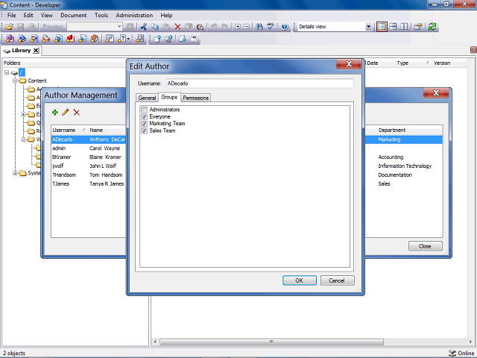Image resolution: width=477 pixels, height=358 pixels.
Task: Check the Administrators group checkbox
Action: (144, 110)
